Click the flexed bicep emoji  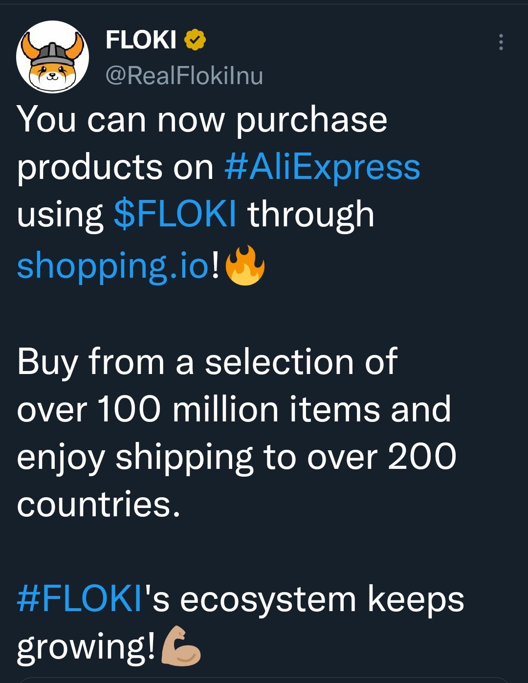[180, 646]
